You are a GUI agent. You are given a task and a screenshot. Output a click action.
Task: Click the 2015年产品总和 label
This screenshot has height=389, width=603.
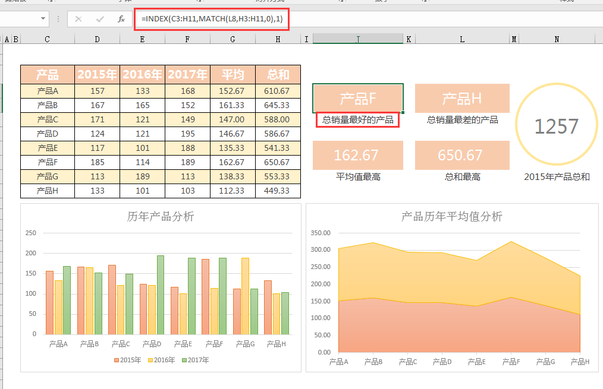[557, 177]
